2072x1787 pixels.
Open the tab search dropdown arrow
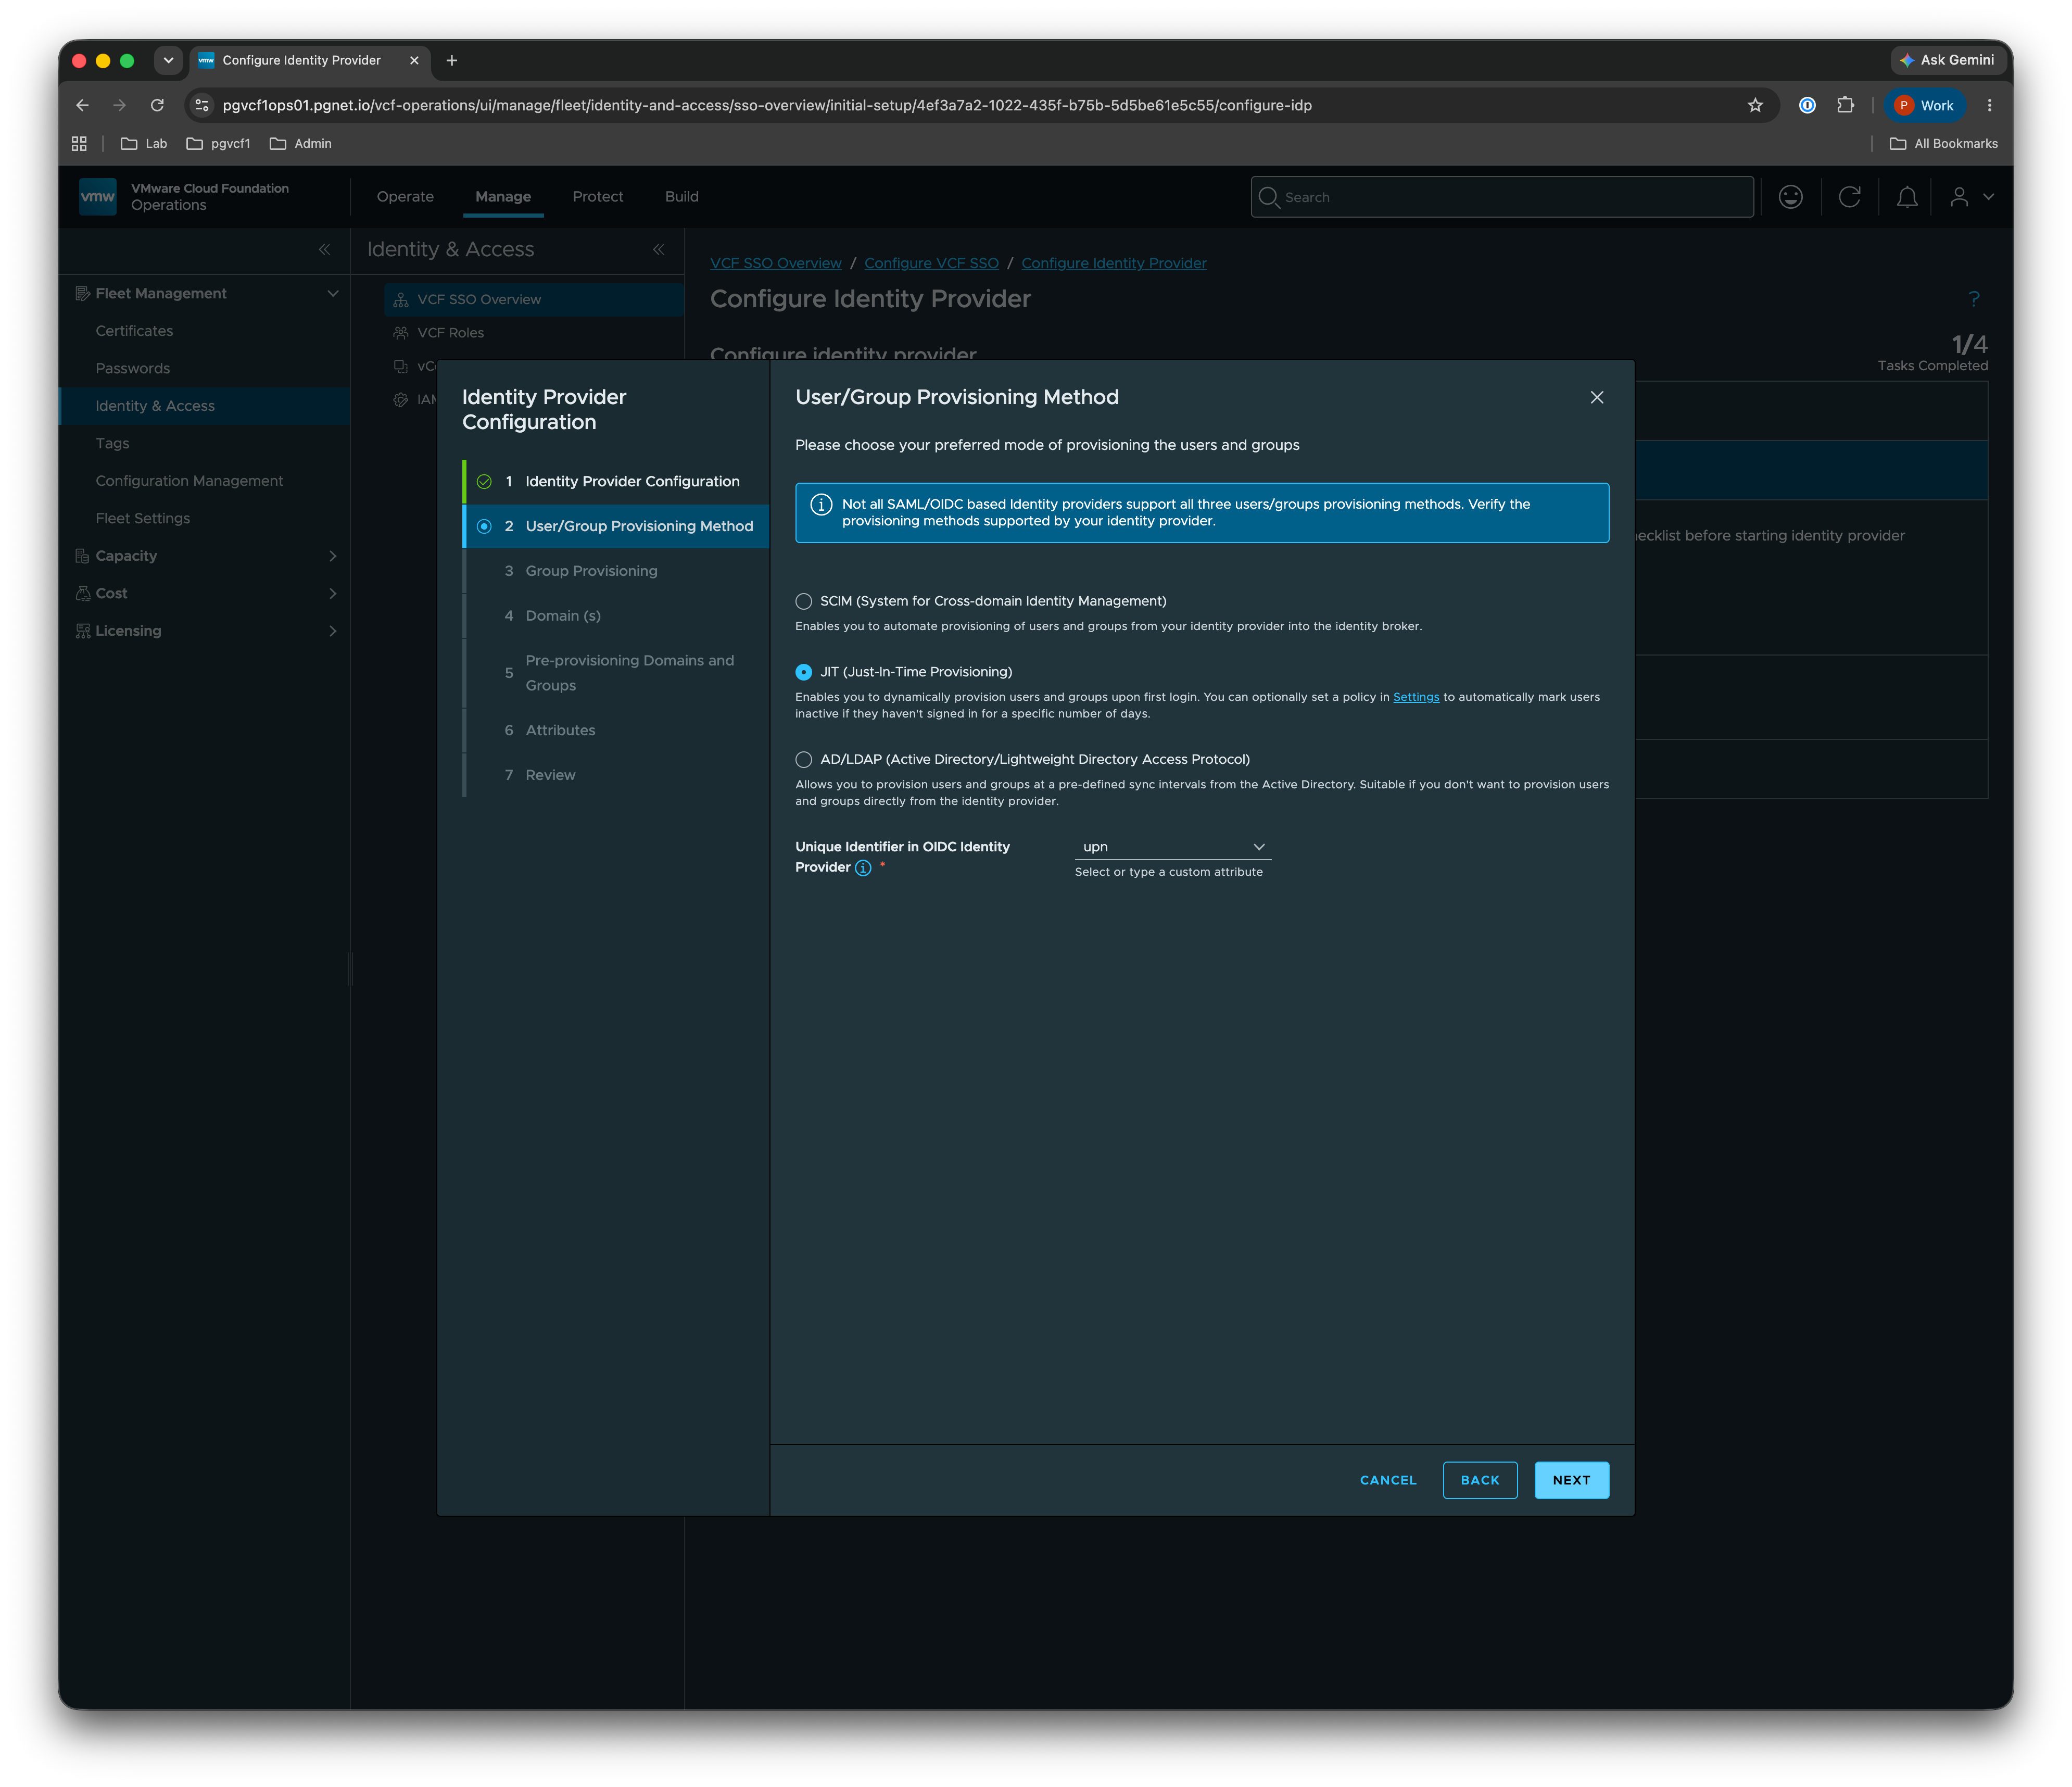[168, 60]
